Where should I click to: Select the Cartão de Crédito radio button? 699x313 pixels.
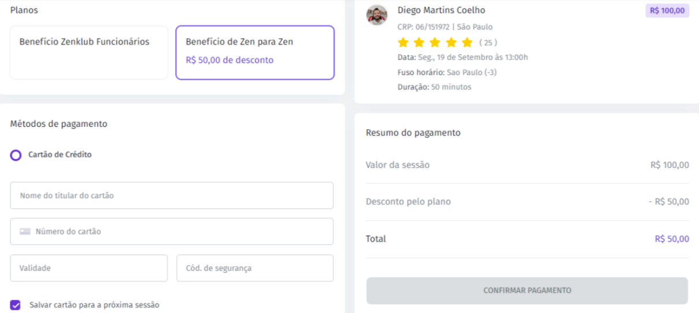tap(16, 155)
